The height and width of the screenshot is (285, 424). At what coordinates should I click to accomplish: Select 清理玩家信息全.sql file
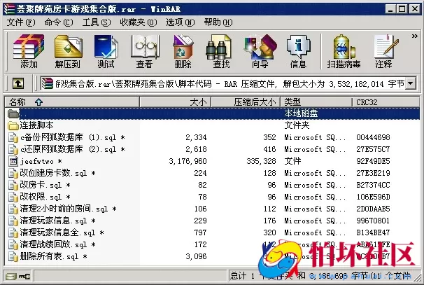coord(62,232)
